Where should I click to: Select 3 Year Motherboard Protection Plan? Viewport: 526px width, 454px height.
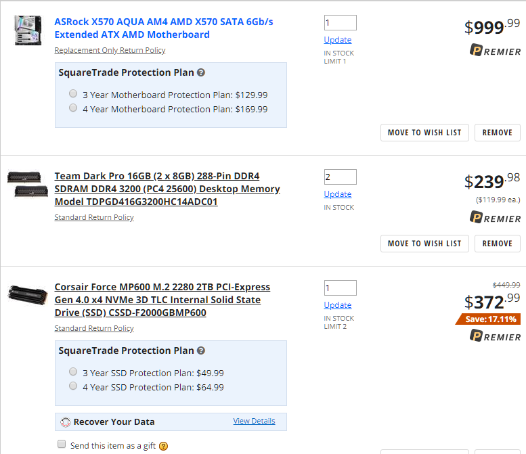73,93
